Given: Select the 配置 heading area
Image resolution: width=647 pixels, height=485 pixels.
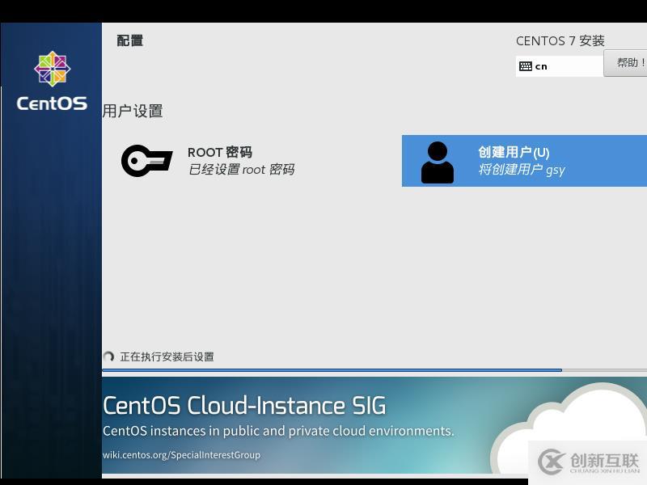Looking at the screenshot, I should pos(129,40).
